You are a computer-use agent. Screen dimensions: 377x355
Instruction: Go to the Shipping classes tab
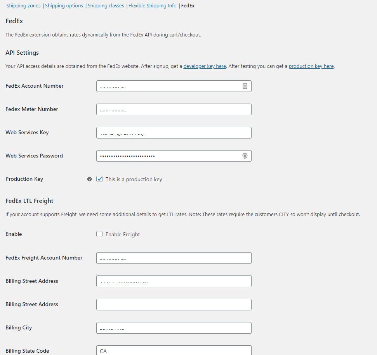(x=106, y=5)
